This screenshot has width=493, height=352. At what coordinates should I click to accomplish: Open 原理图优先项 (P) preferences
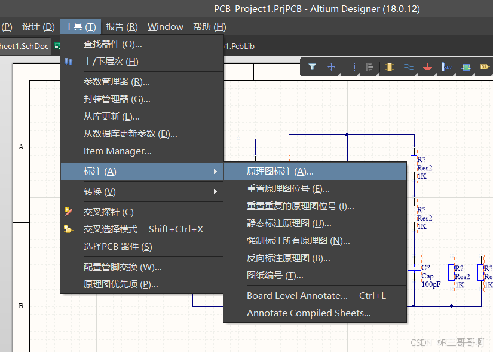point(142,284)
